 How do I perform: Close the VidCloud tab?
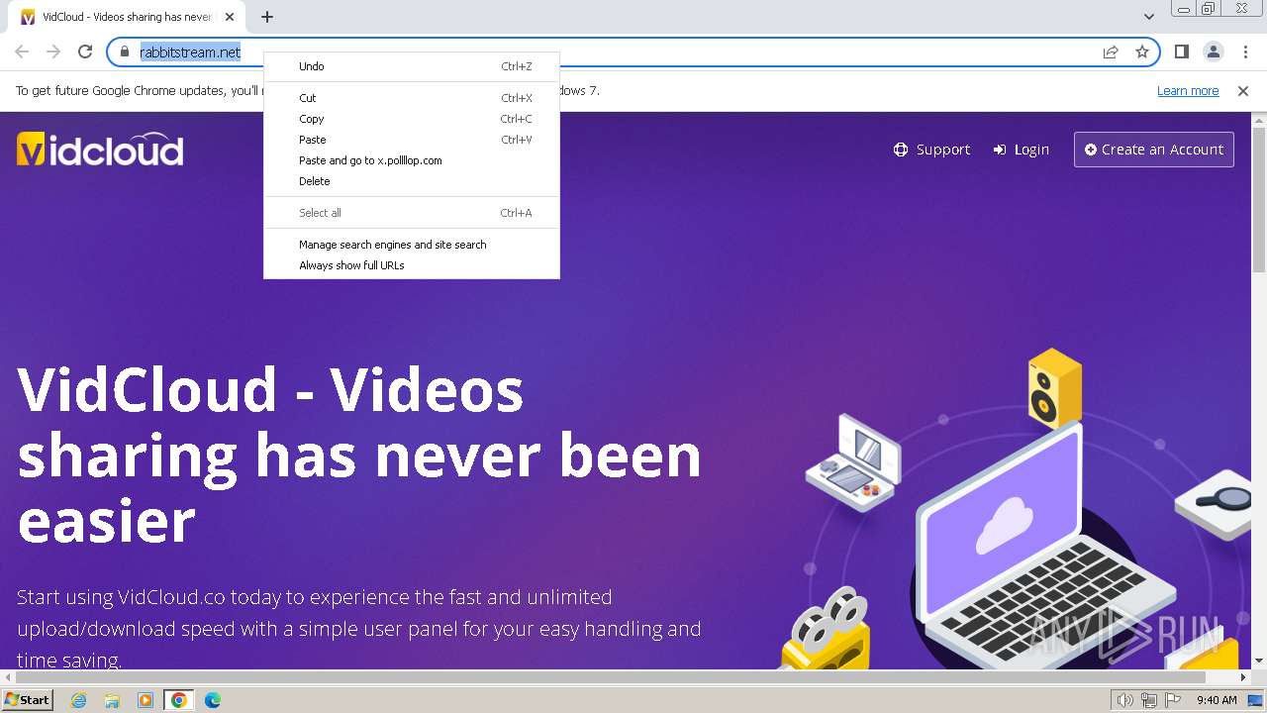(x=230, y=17)
